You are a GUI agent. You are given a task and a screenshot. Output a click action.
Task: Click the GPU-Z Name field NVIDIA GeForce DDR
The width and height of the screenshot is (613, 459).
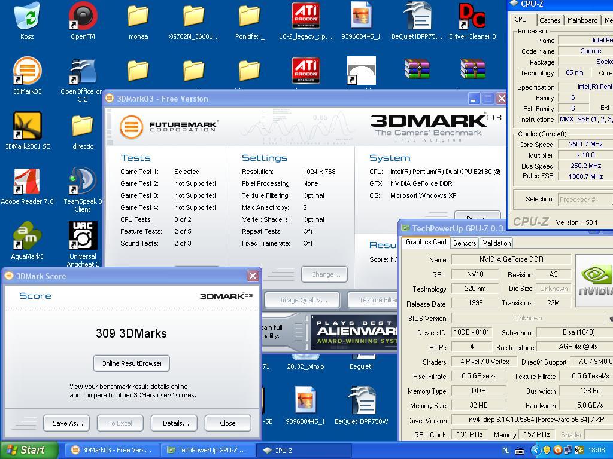coord(511,259)
